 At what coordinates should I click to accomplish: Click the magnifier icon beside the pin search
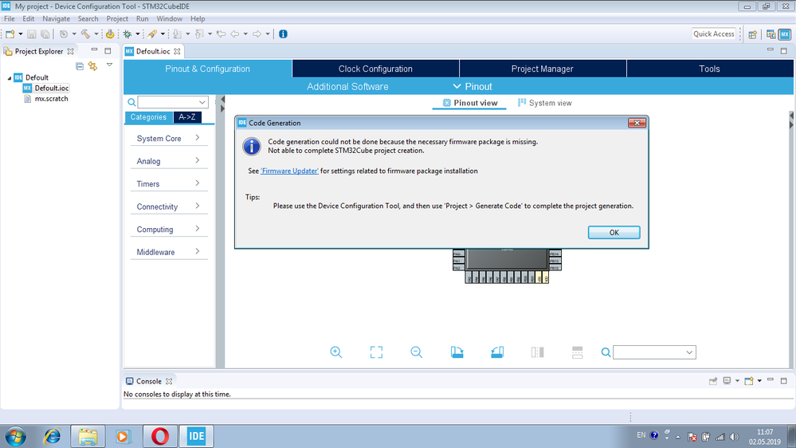click(606, 352)
